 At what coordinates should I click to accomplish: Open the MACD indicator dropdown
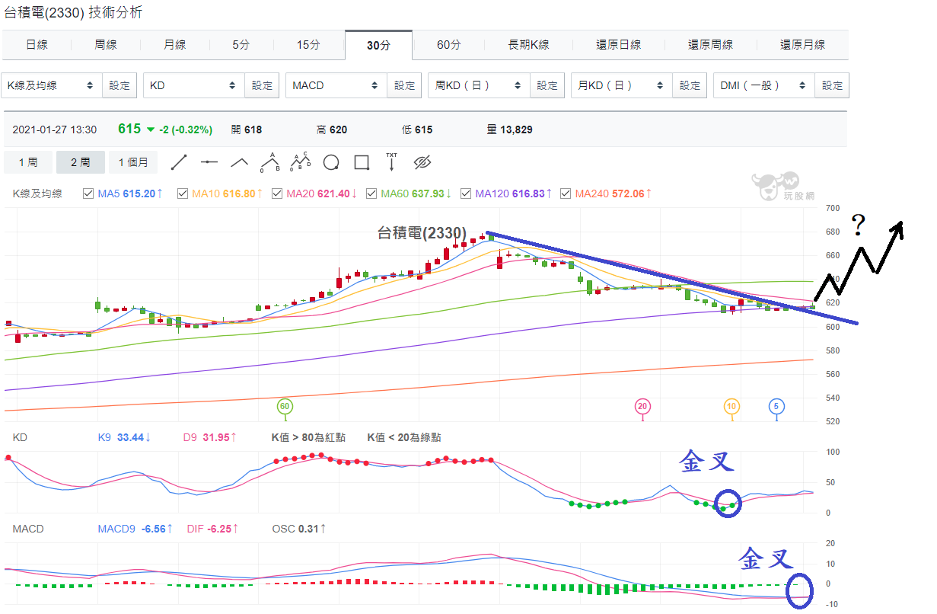click(336, 85)
